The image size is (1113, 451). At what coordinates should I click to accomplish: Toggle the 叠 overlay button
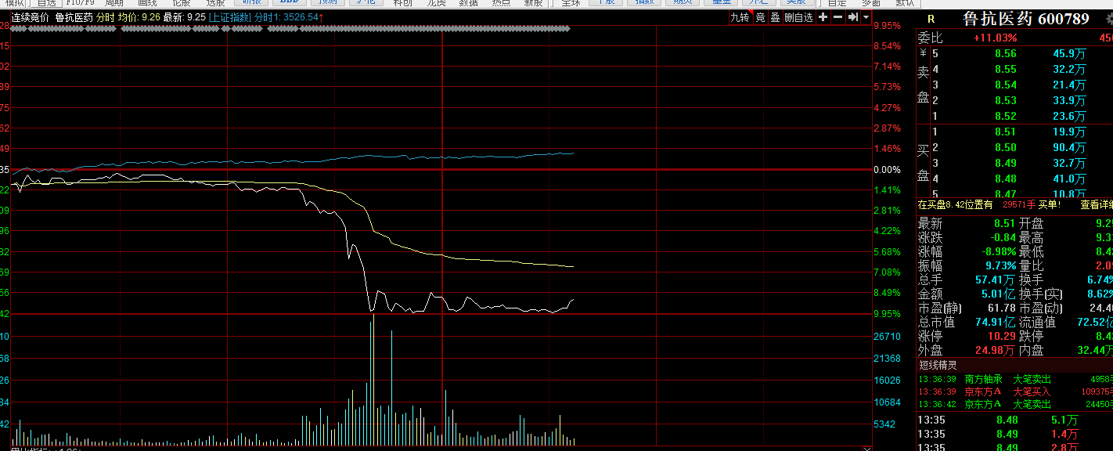click(775, 17)
